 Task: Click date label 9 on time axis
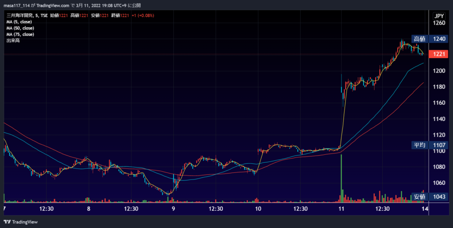[x=173, y=209]
